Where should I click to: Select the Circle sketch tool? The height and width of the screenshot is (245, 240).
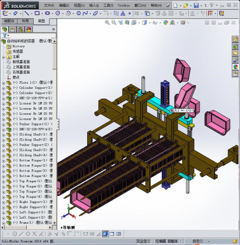(58, 13)
